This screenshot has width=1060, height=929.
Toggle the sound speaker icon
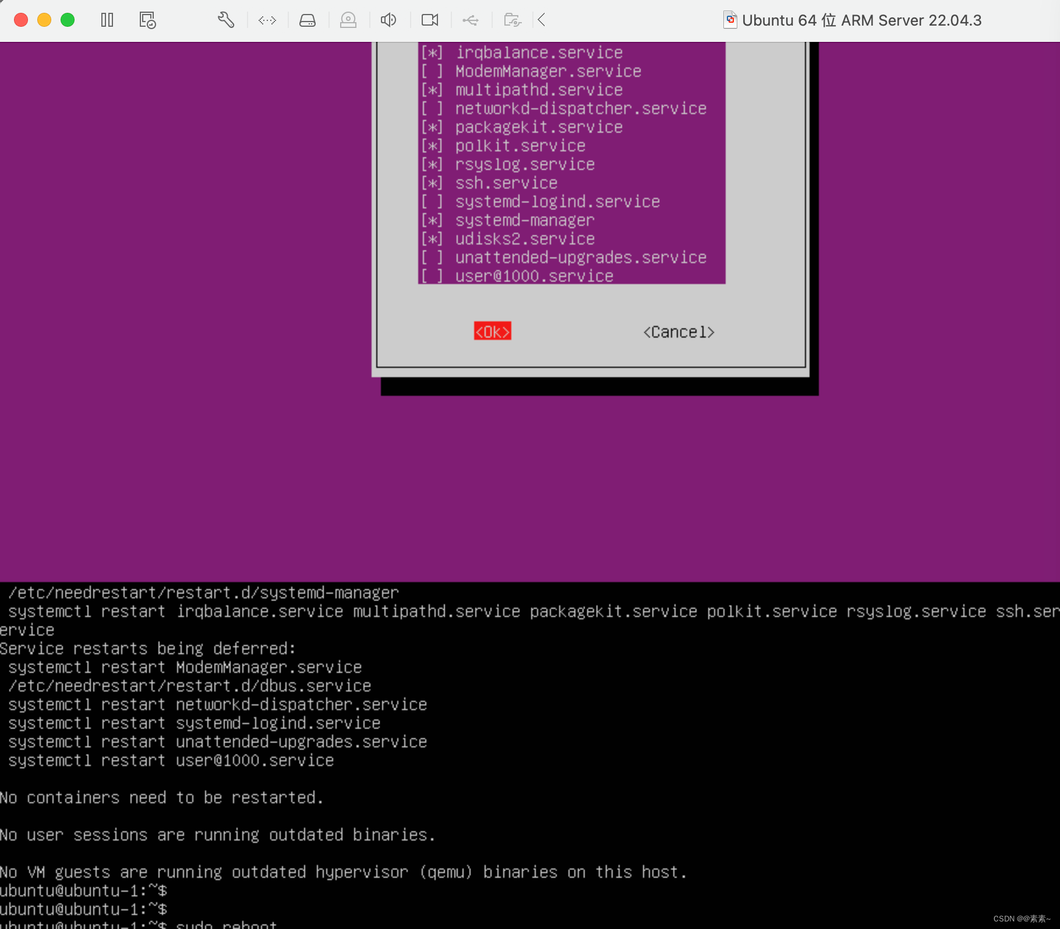coord(388,20)
